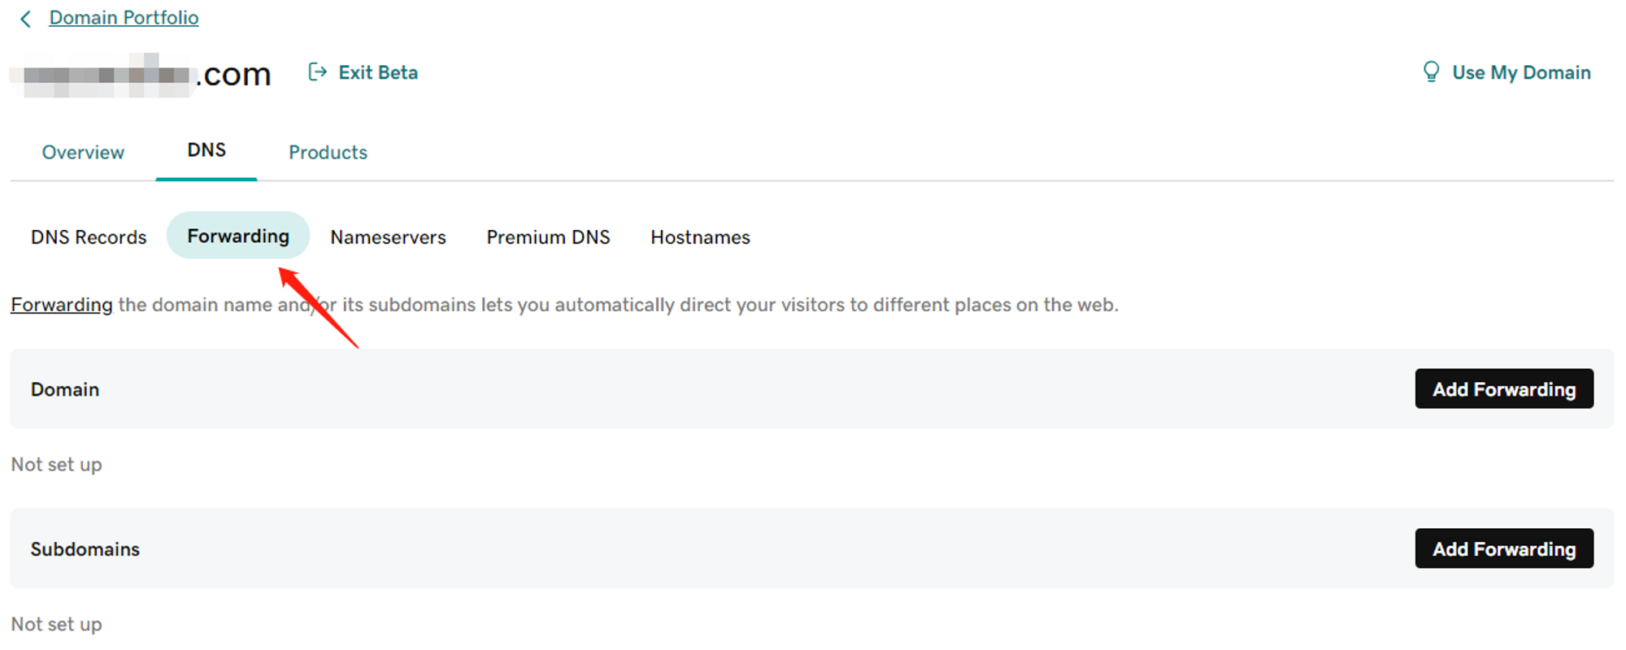Screen dimensions: 1626x650
Task: Go to the DNS Records section
Action: click(x=89, y=237)
